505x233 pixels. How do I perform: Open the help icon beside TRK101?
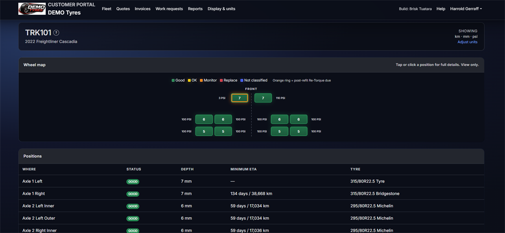pos(56,32)
